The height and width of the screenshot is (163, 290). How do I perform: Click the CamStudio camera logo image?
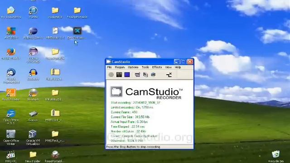point(116,91)
